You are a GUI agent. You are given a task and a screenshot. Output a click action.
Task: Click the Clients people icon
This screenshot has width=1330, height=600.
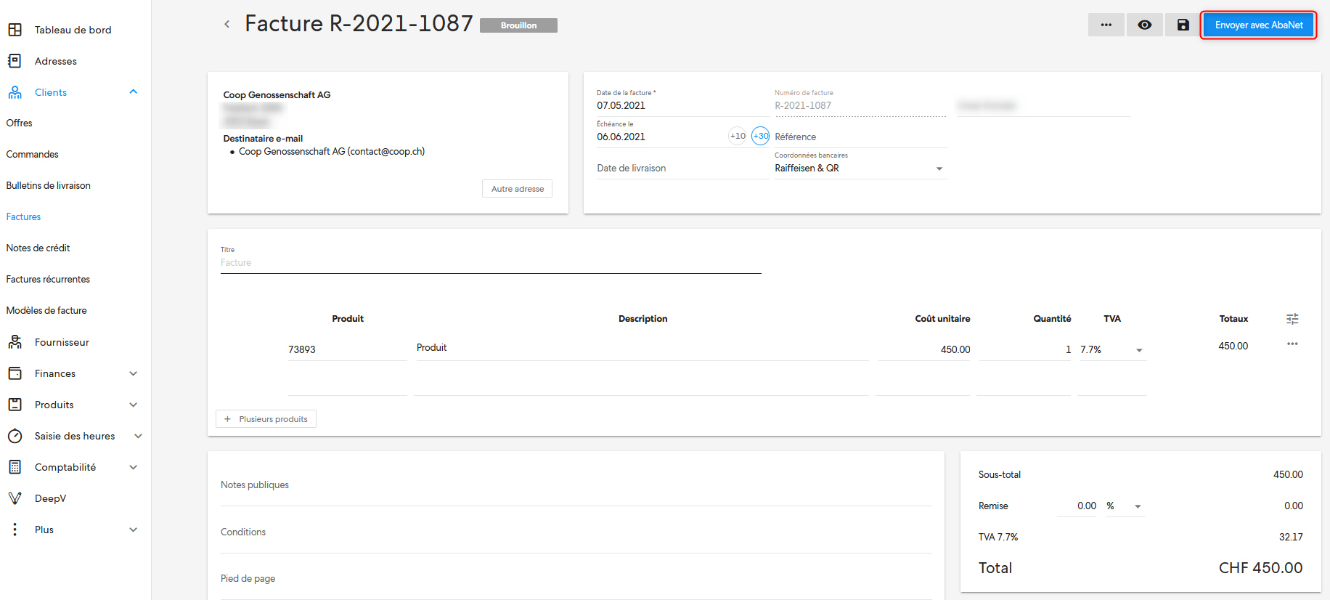[x=15, y=92]
